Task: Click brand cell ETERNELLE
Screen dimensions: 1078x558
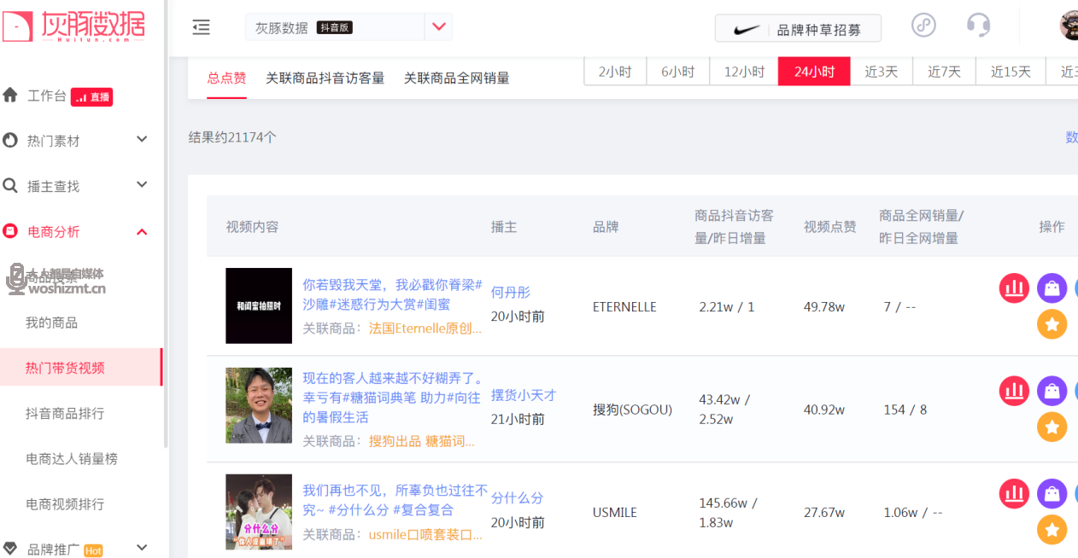Action: [624, 307]
